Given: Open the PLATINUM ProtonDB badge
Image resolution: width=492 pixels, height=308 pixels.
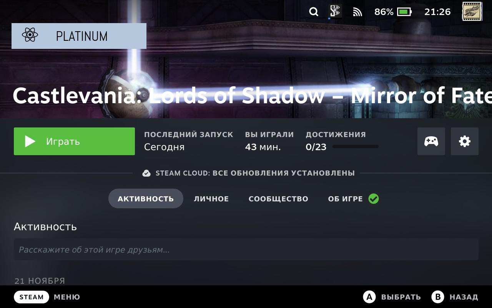Looking at the screenshot, I should [79, 36].
